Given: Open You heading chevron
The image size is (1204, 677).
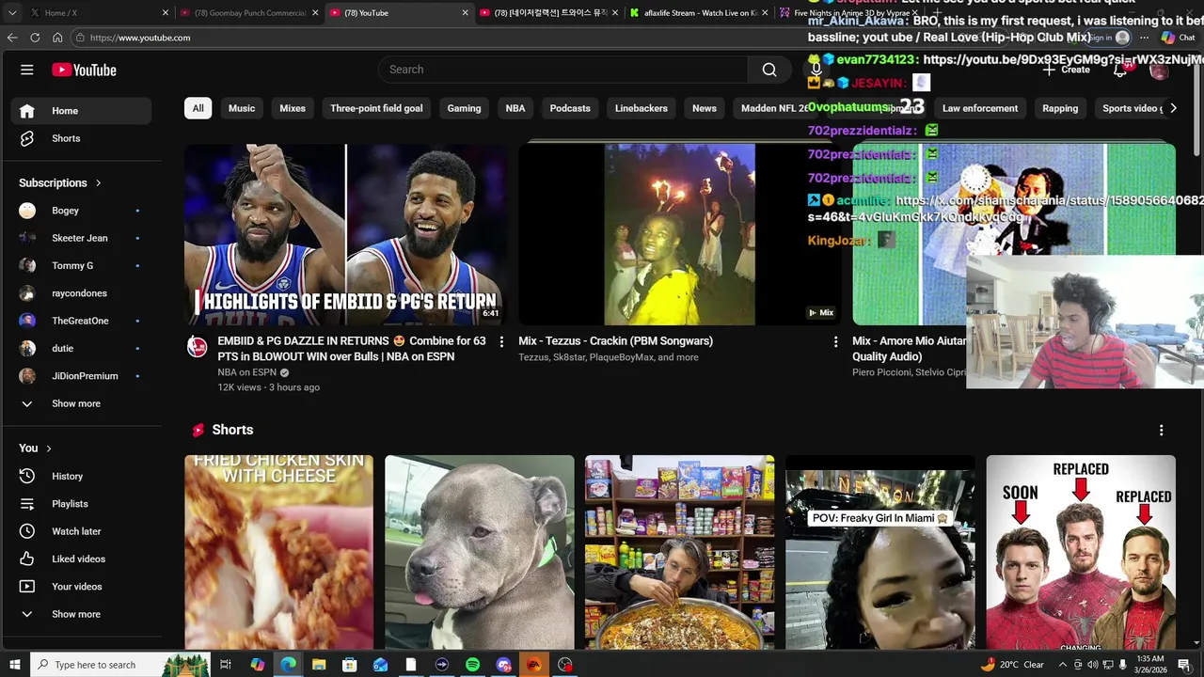Looking at the screenshot, I should 49,449.
